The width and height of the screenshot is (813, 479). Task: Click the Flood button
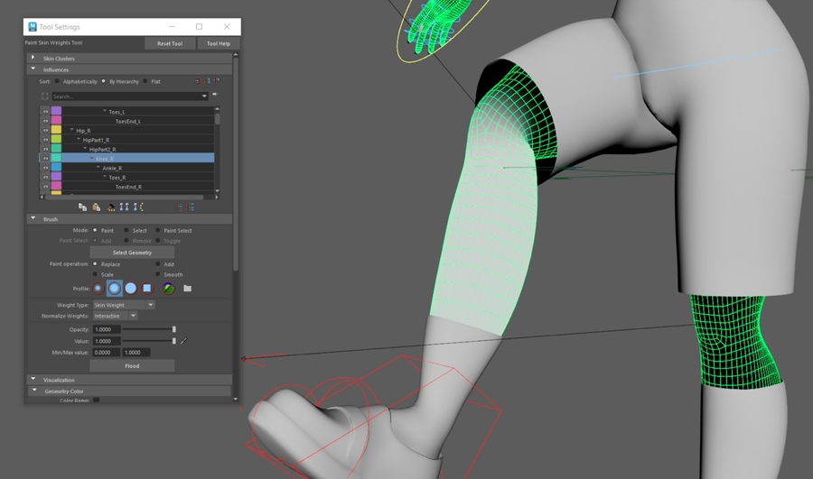click(132, 365)
